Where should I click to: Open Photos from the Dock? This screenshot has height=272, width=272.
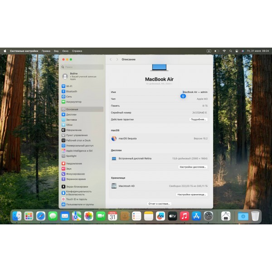click(89, 216)
